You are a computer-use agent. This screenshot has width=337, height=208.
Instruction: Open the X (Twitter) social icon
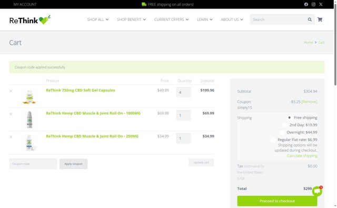pyautogui.click(x=321, y=4)
